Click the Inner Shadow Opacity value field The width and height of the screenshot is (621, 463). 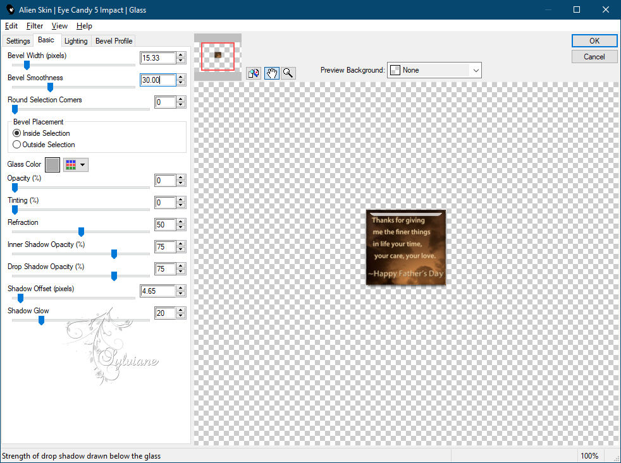point(165,247)
